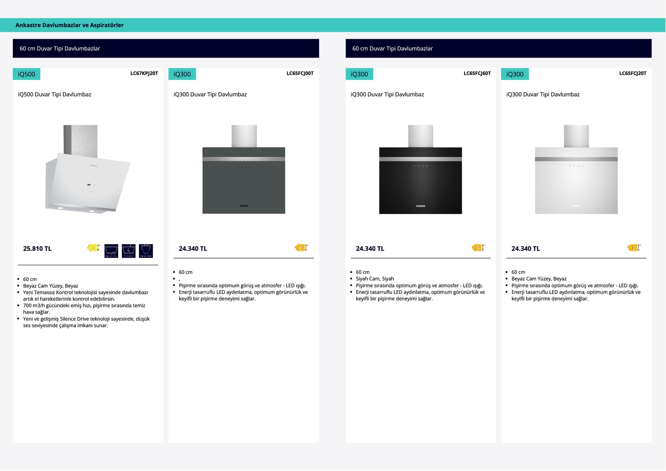The width and height of the screenshot is (666, 471).
Task: Open the 'iQ300 Duvar Tipi Davlumbaz' title under LC65FCJ60T
Action: coord(388,95)
